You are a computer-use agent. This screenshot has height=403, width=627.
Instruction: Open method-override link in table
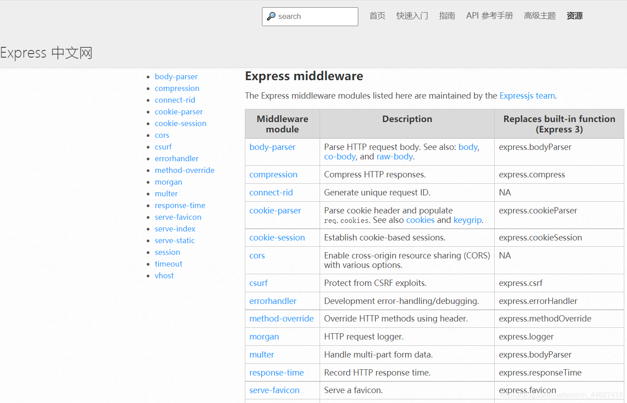281,318
